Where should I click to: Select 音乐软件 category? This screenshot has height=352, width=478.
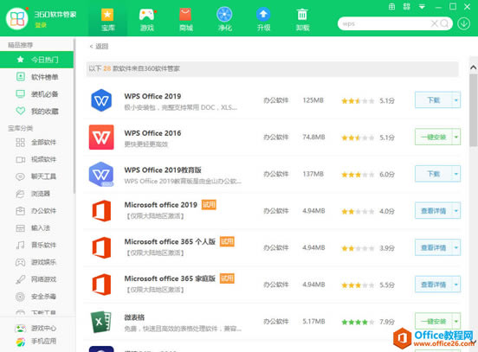[36, 245]
